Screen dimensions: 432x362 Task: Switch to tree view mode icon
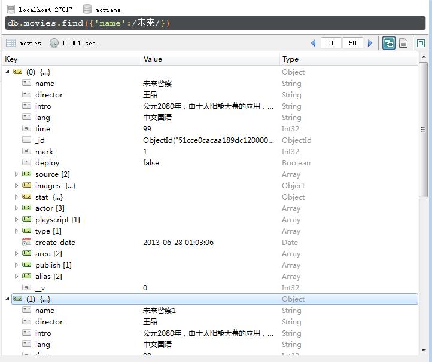point(389,43)
